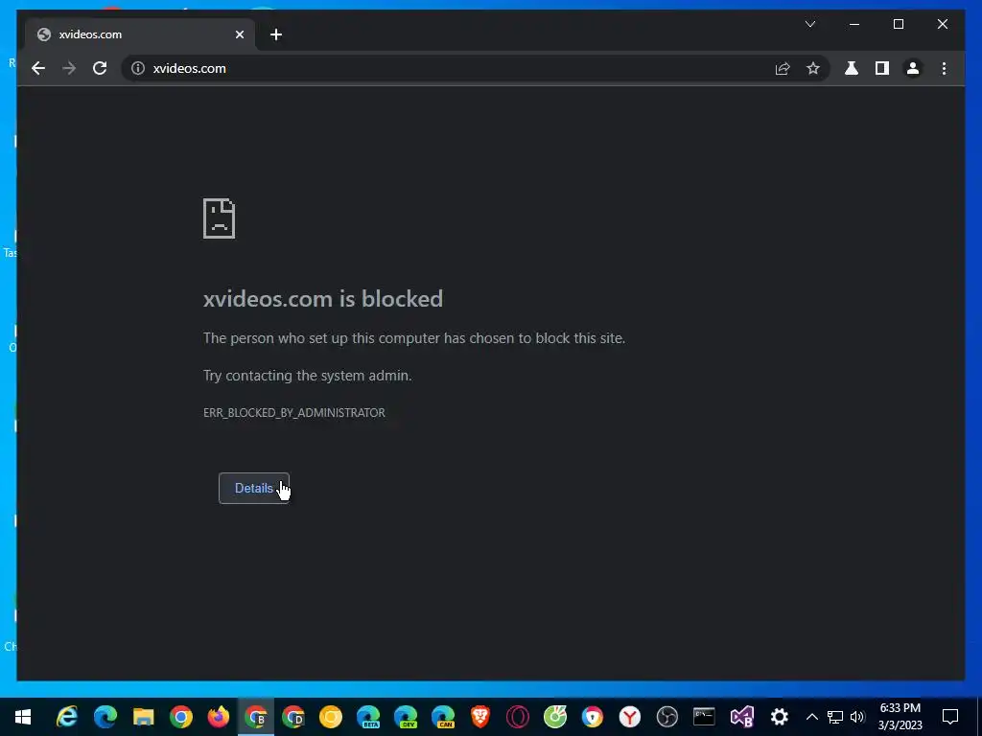Select the xvideos.com tab
This screenshot has height=736, width=982.
[x=140, y=34]
